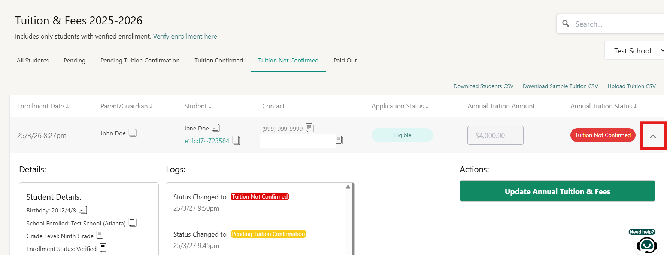Copy the student's birthday value
Image resolution: width=667 pixels, height=255 pixels.
(83, 209)
